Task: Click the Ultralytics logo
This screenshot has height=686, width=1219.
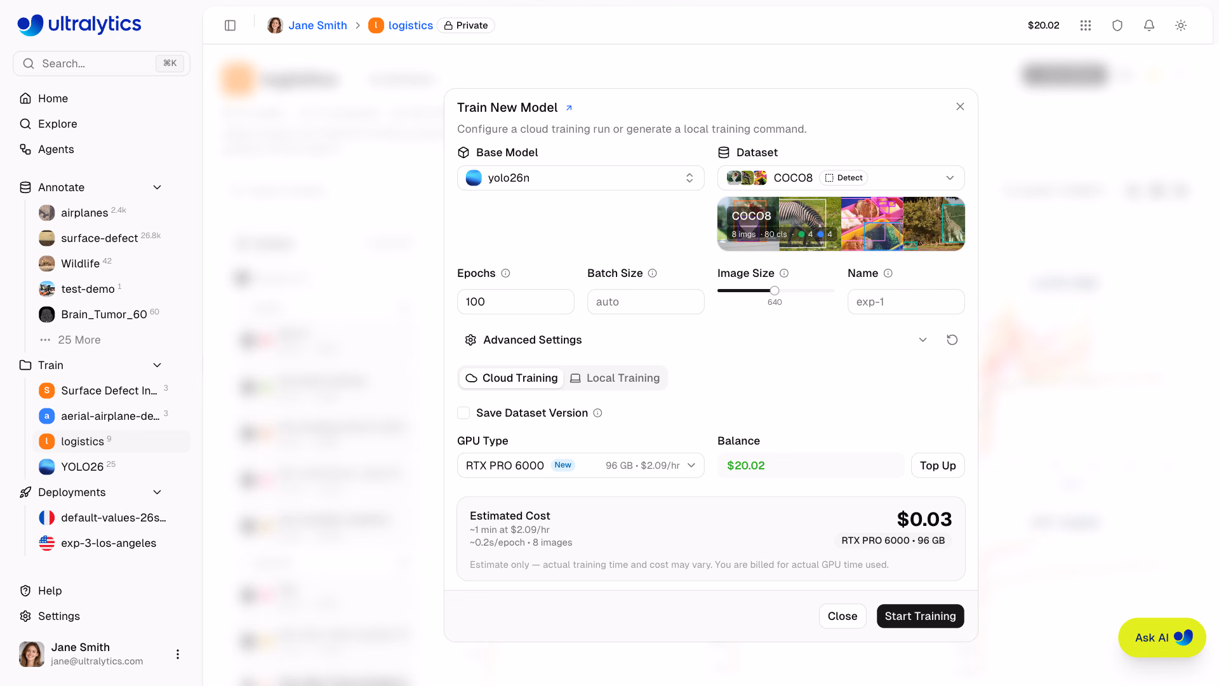Action: (x=79, y=24)
